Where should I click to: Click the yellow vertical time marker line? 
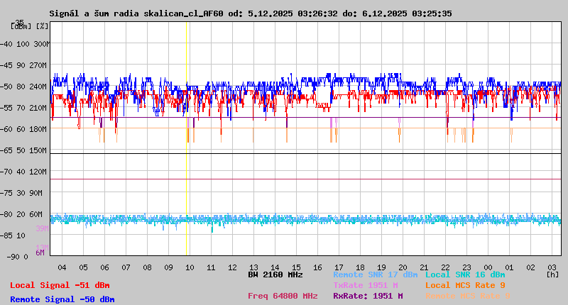187,142
